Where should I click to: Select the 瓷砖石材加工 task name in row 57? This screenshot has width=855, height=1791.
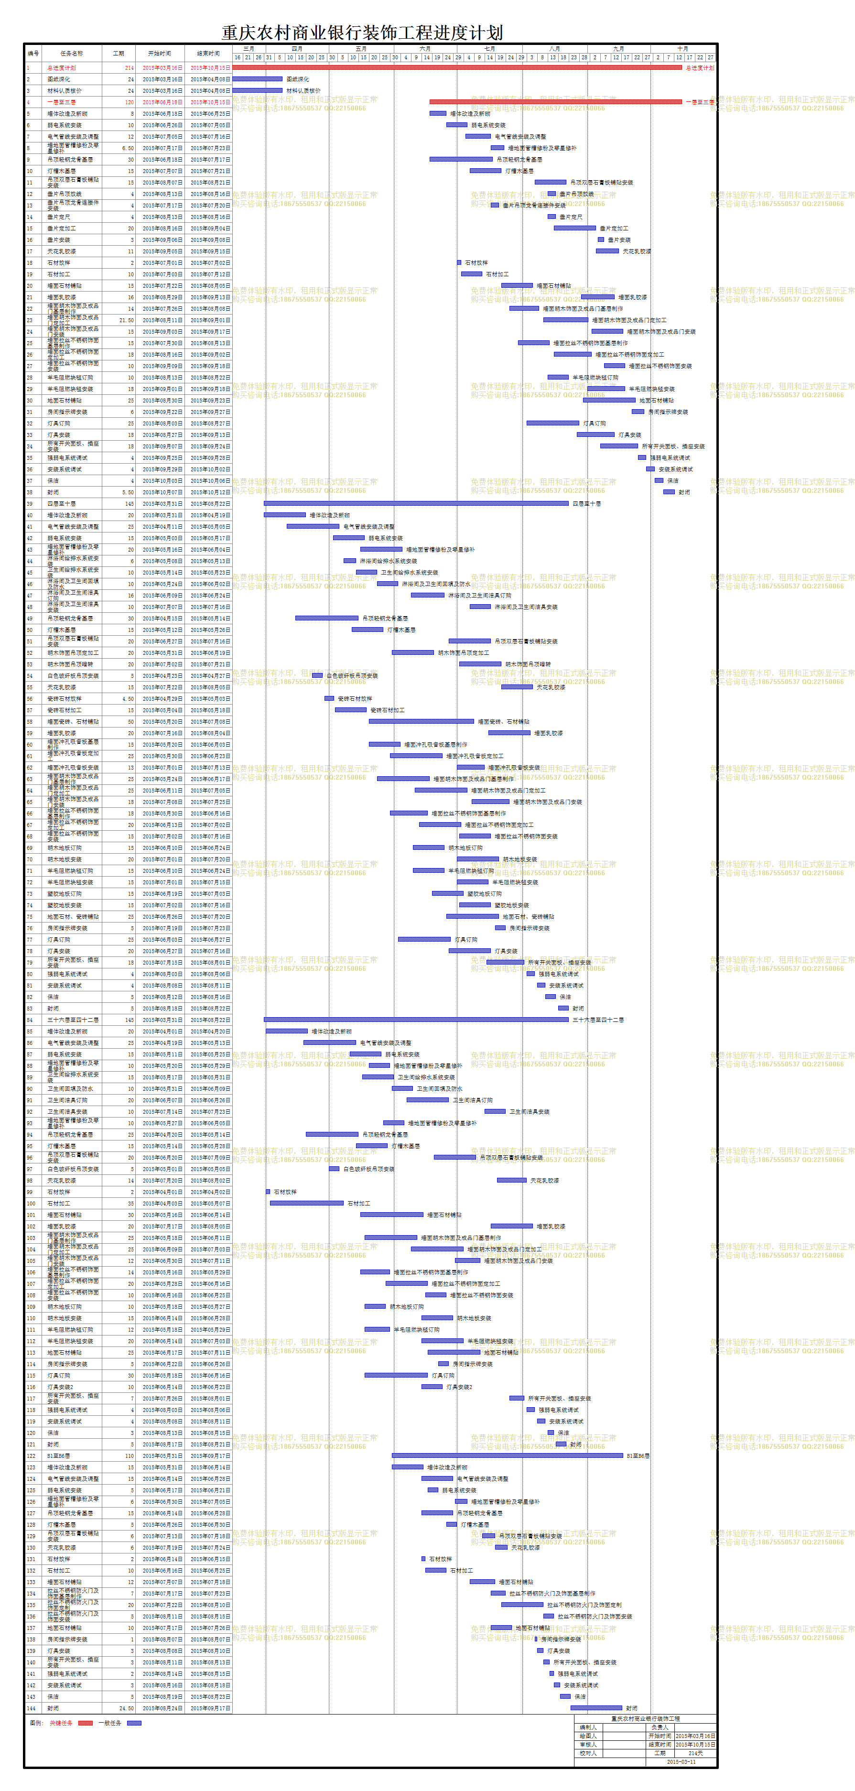[x=64, y=711]
